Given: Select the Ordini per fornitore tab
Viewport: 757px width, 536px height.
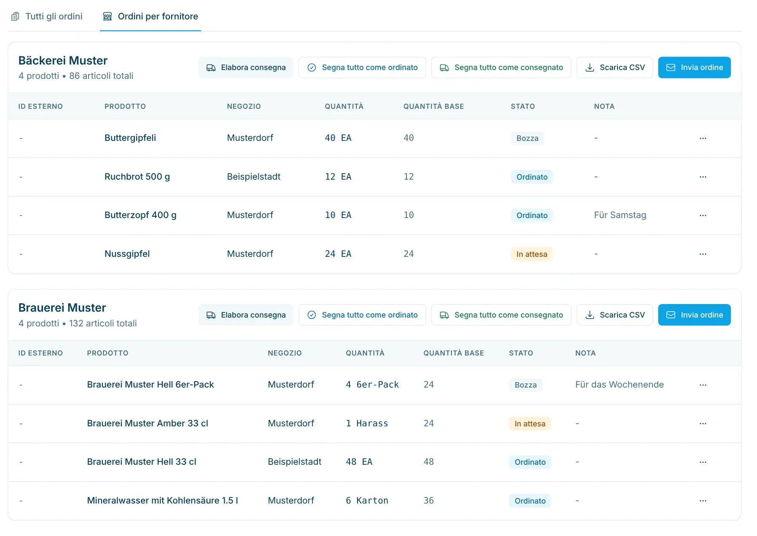Looking at the screenshot, I should [x=150, y=16].
